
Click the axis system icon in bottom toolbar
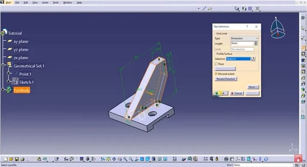[237, 159]
